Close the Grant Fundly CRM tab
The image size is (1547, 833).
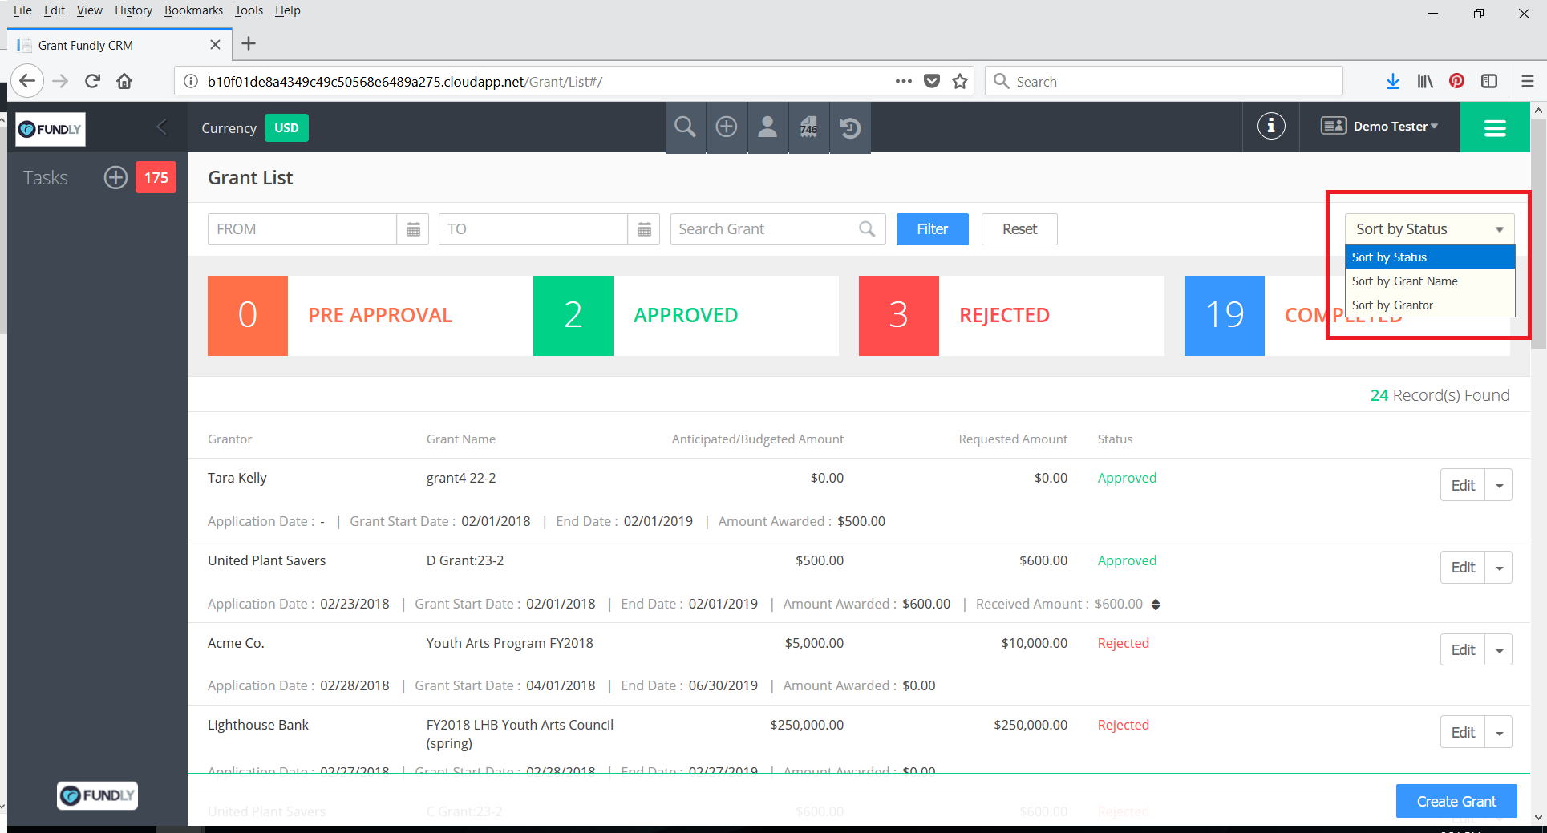pyautogui.click(x=215, y=45)
